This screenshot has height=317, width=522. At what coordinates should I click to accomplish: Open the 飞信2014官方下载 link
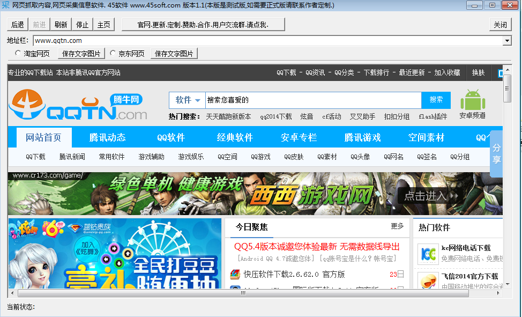point(469,276)
